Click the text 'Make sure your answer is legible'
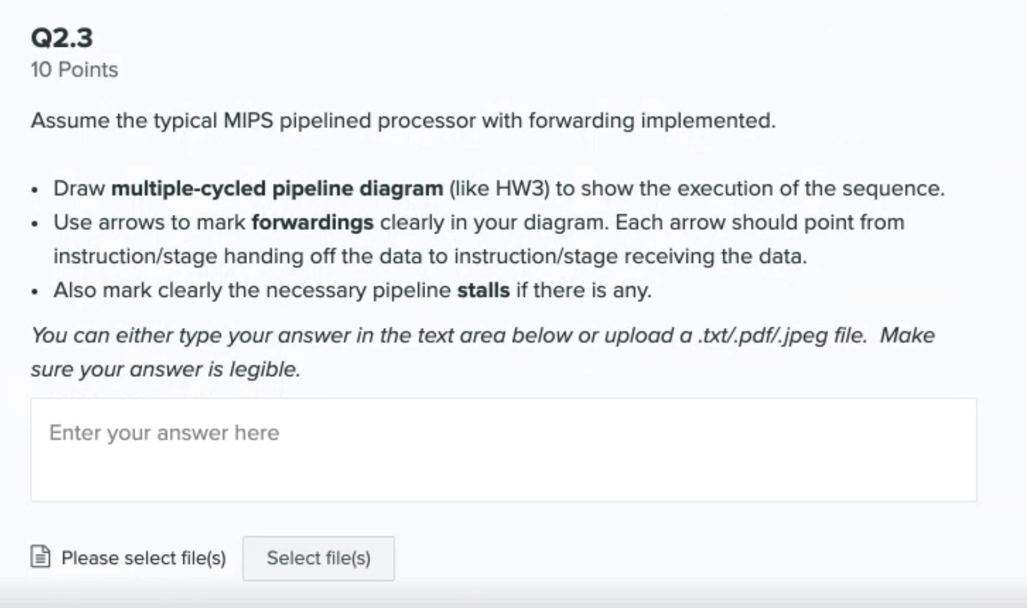The height and width of the screenshot is (608, 1027). point(166,369)
